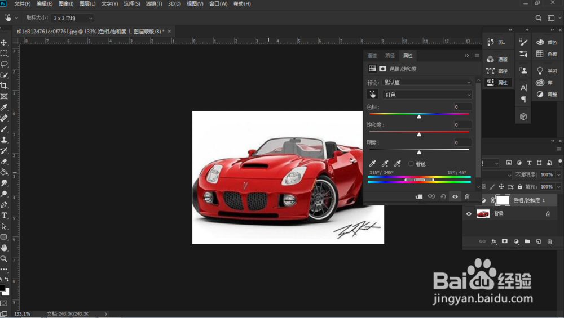564x318 pixels.
Task: Switch to the 通道 tab
Action: pyautogui.click(x=372, y=56)
